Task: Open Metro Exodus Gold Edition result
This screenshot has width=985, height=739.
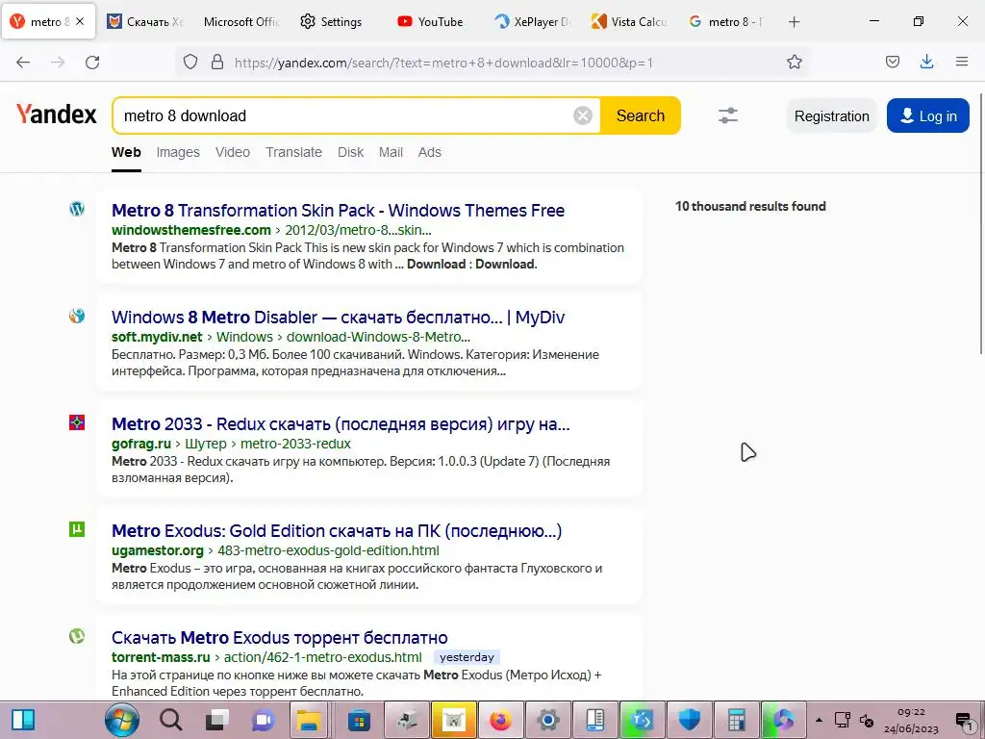Action: click(x=337, y=531)
